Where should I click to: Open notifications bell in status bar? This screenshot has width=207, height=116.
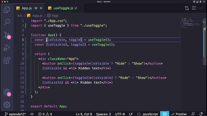[201, 114]
